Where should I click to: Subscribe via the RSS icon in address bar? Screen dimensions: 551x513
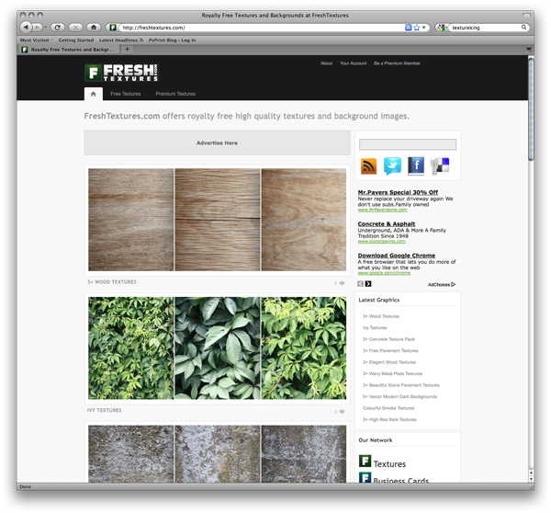coord(408,28)
